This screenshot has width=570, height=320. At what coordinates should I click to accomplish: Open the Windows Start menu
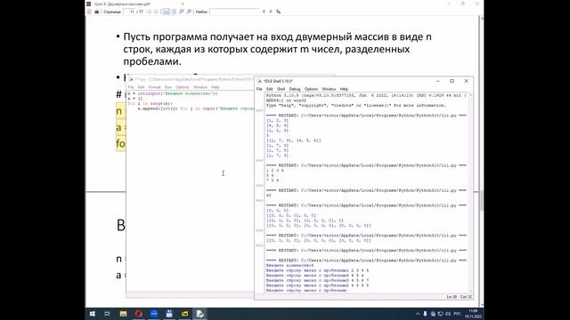click(x=93, y=314)
